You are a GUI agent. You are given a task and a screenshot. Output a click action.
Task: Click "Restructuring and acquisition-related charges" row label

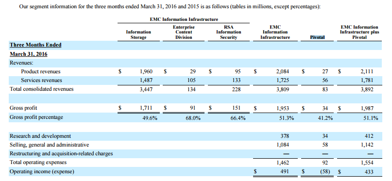pos(61,153)
